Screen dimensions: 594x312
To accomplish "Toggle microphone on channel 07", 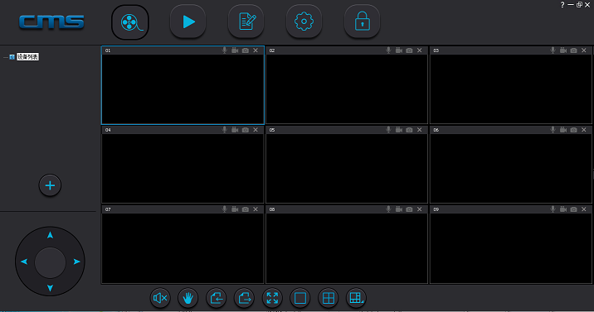I will [x=225, y=209].
